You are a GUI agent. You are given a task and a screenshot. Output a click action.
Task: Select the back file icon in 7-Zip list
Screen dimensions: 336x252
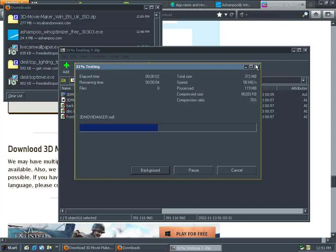(x=63, y=105)
